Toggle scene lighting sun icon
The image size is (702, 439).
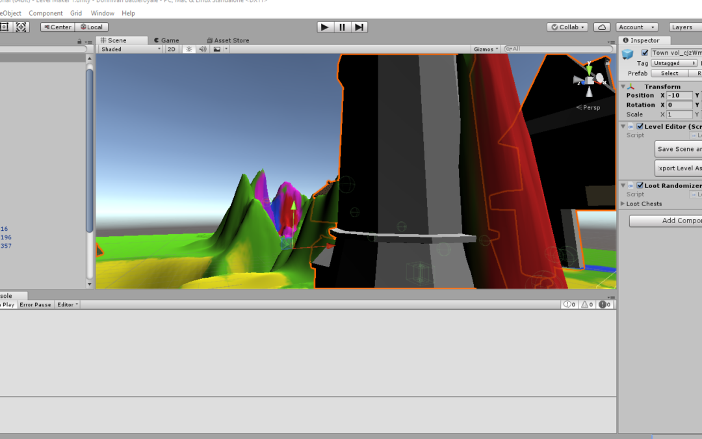(x=189, y=49)
